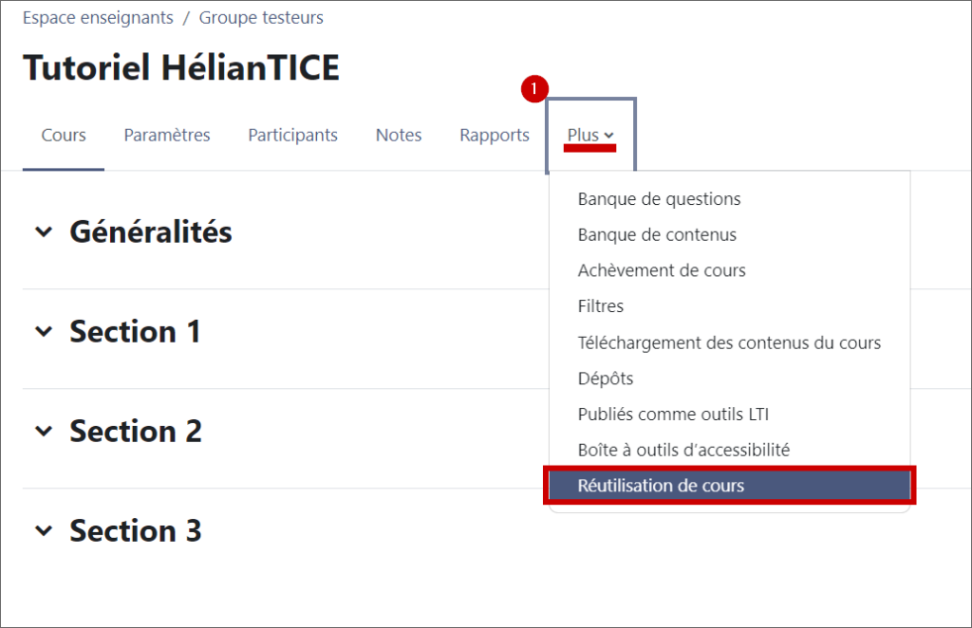Click the Section 1 heading

click(x=135, y=331)
